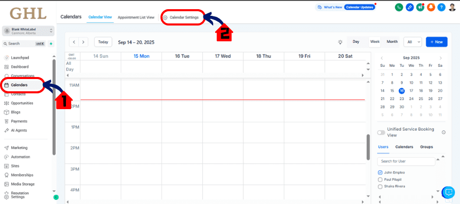460x204 pixels.
Task: Open Payments in the sidebar
Action: (x=19, y=121)
